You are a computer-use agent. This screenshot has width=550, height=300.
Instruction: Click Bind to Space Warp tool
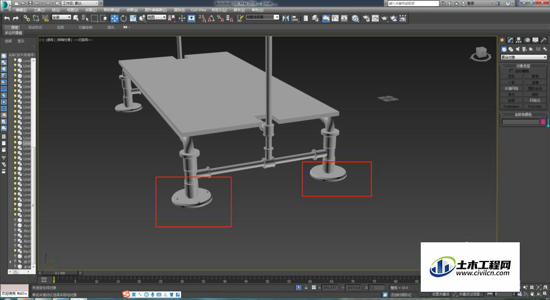(45, 18)
